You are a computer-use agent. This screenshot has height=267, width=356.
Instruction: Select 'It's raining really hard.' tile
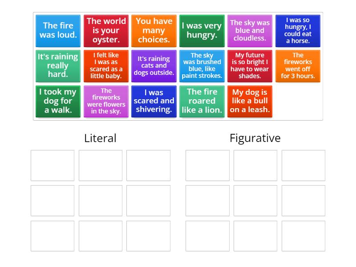(58, 66)
